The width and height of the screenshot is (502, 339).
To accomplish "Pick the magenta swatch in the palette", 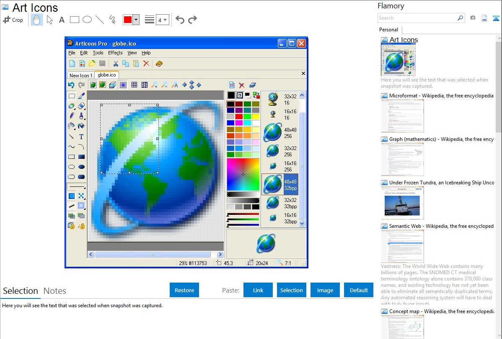I will coord(239,123).
